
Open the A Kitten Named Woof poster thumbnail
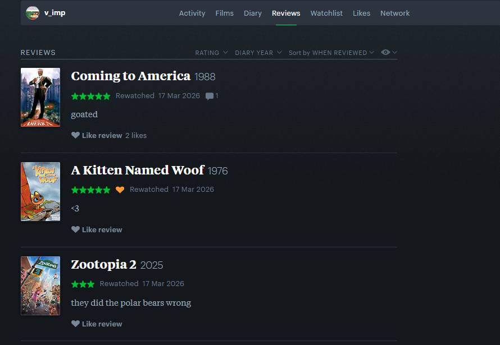click(x=40, y=192)
